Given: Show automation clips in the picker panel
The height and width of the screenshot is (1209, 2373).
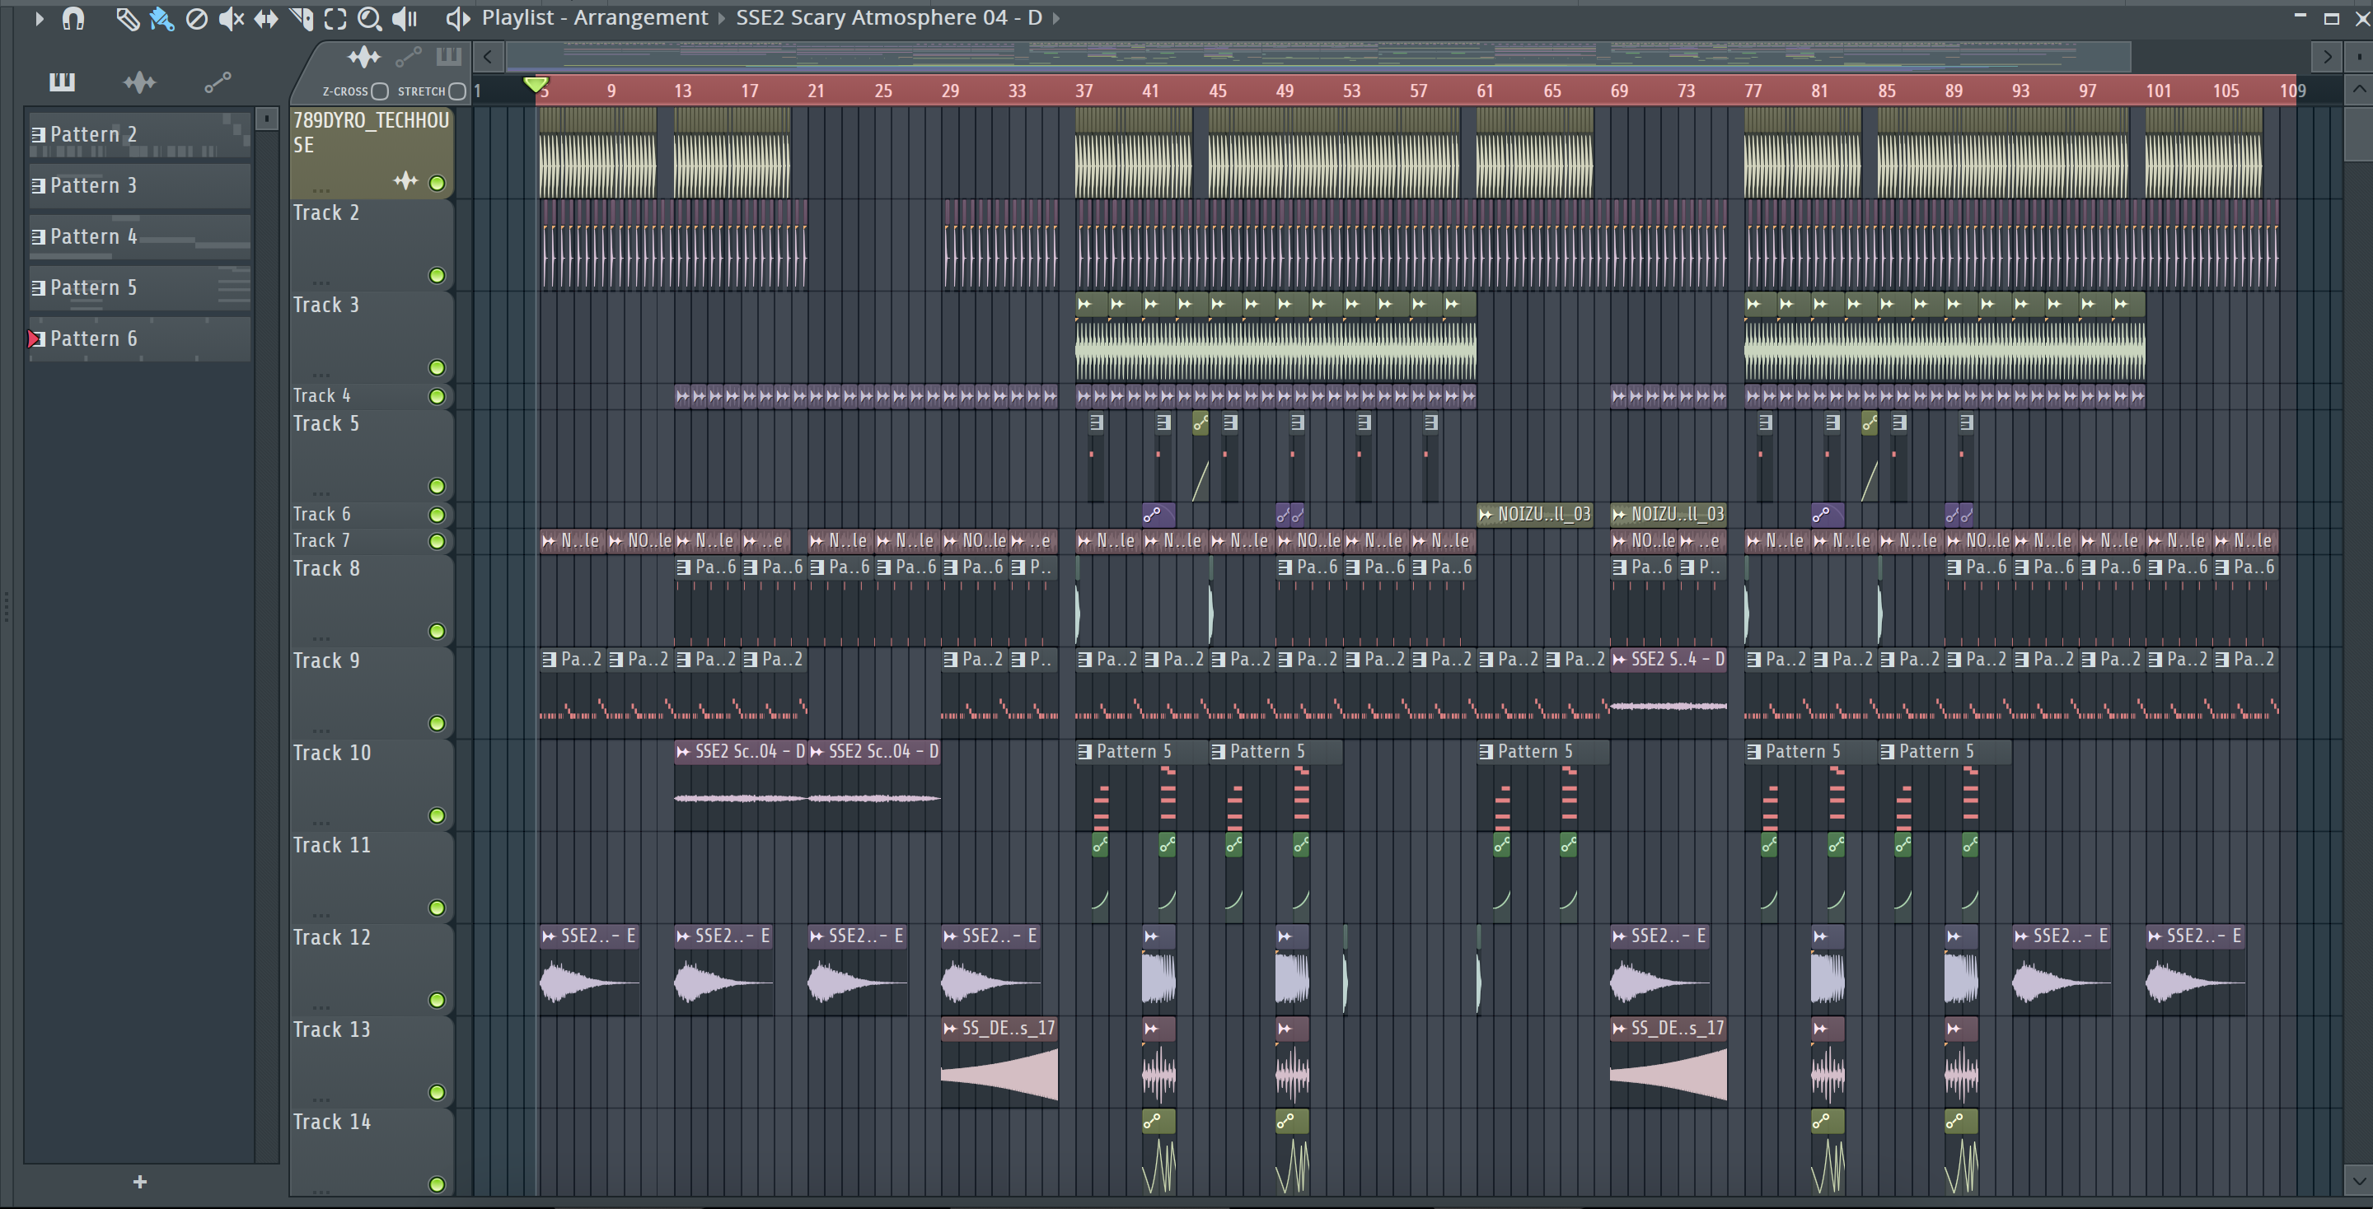Looking at the screenshot, I should [218, 83].
